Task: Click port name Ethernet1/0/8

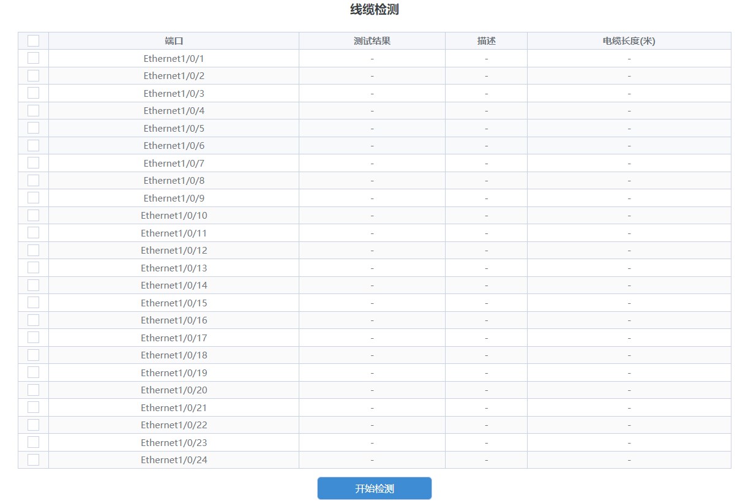Action: point(174,181)
